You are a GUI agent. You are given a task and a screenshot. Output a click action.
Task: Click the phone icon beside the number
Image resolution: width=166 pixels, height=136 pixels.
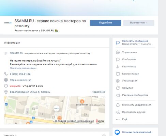coord(6,74)
